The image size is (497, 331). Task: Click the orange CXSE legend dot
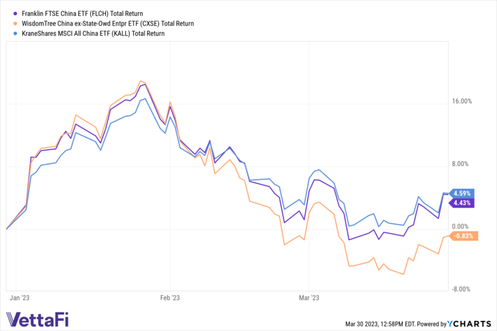(x=15, y=23)
